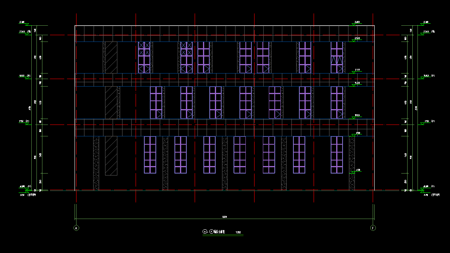Select the rightmost window on the middle floor

coord(337,103)
